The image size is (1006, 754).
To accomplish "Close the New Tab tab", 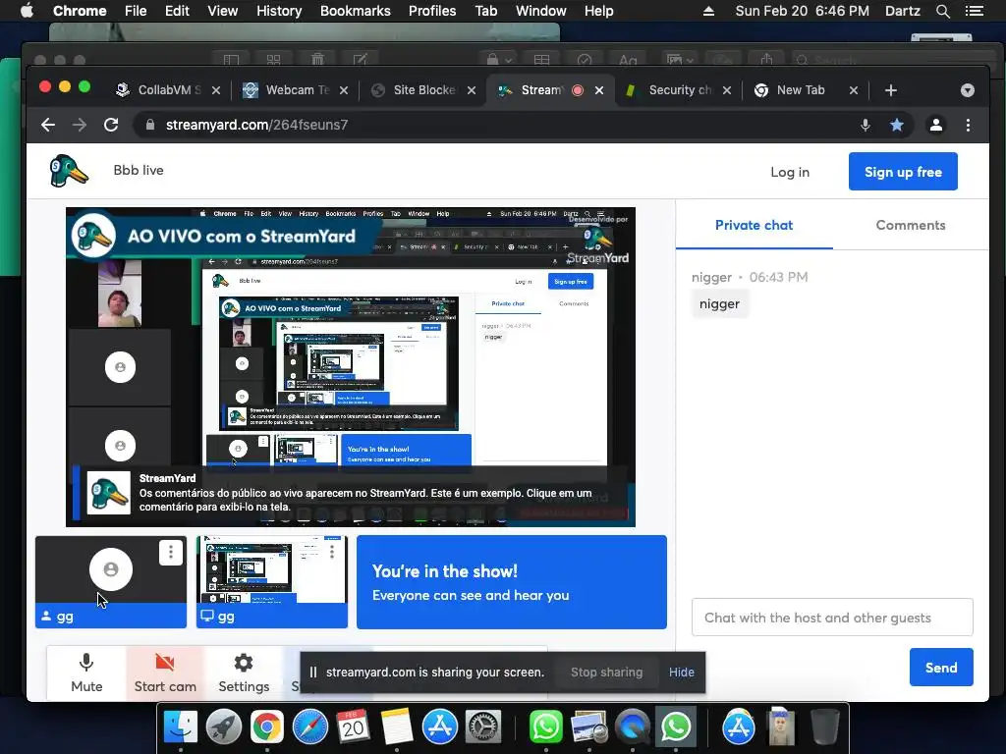I will pos(854,90).
